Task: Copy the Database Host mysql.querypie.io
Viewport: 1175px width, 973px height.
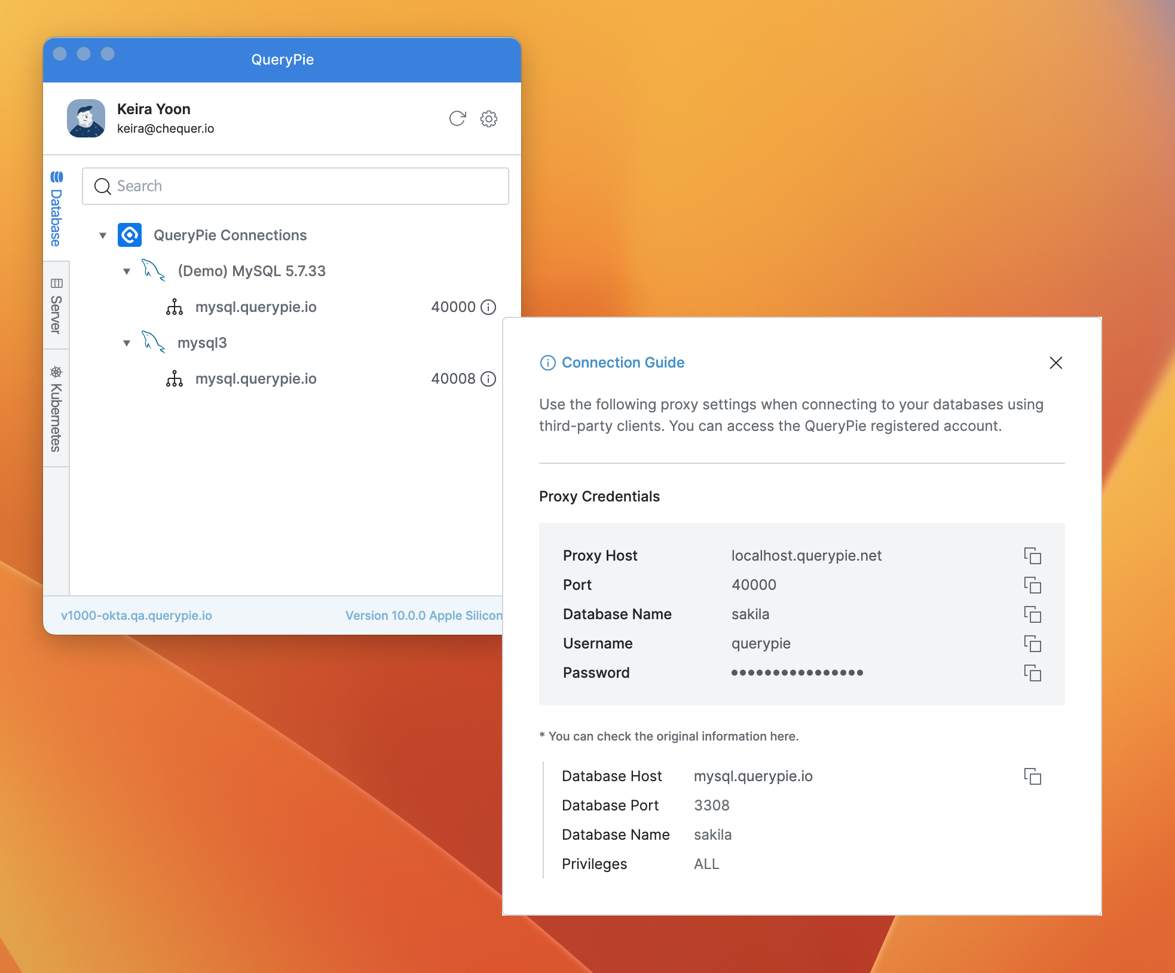Action: tap(1032, 776)
